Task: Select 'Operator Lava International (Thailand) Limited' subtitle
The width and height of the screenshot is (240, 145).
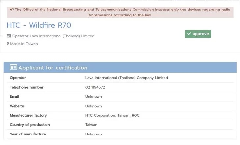Action: click(53, 36)
